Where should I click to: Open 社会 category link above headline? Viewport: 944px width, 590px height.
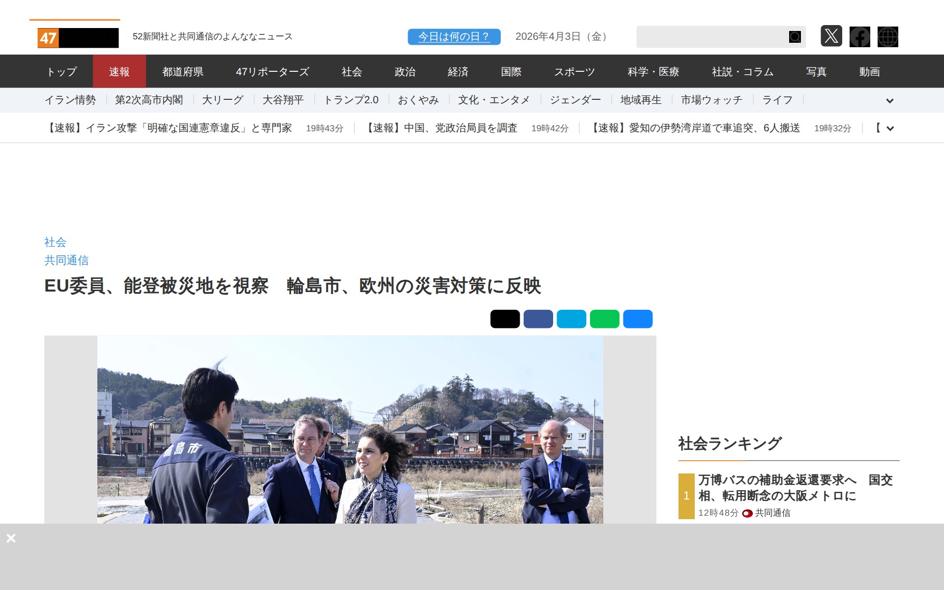point(55,242)
